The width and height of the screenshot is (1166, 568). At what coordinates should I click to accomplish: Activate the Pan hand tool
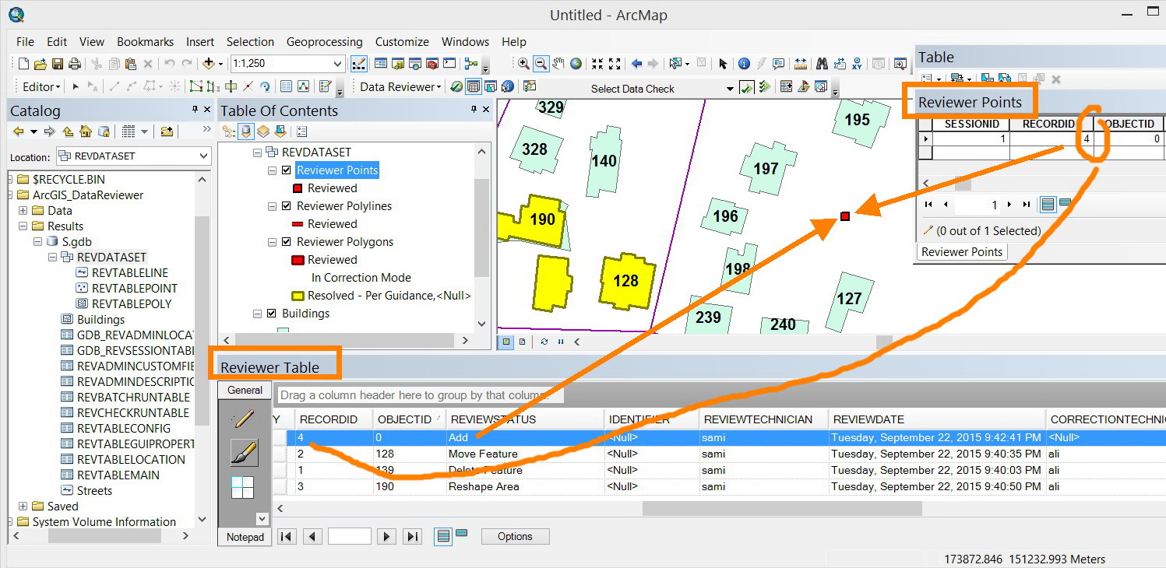point(558,64)
